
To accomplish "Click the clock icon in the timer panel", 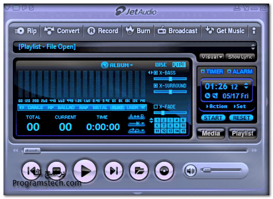I will [207, 95].
